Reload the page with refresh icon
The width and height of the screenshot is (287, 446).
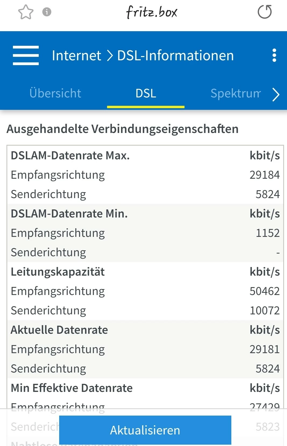click(265, 12)
